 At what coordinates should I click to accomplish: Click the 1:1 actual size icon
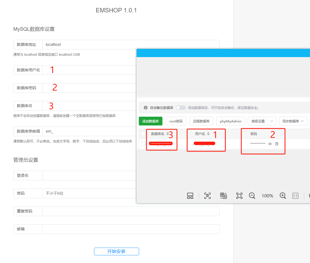(x=295, y=196)
